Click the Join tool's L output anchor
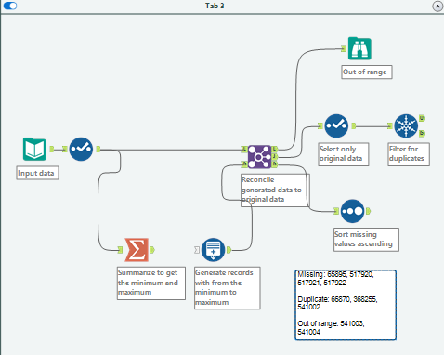 [x=274, y=150]
